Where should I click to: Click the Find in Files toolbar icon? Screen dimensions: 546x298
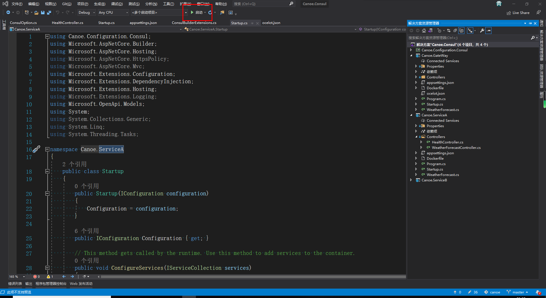pos(222,13)
